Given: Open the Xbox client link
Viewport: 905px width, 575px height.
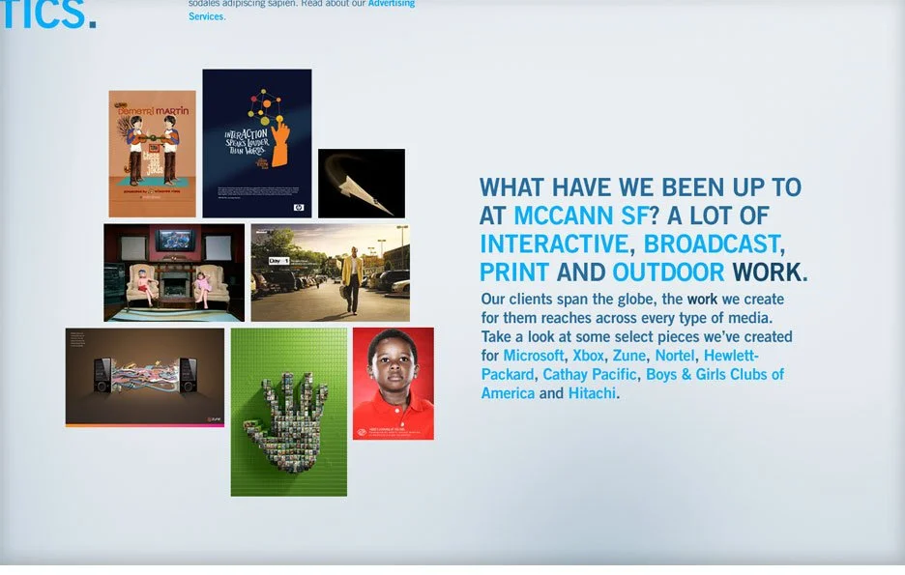Looking at the screenshot, I should pos(588,356).
